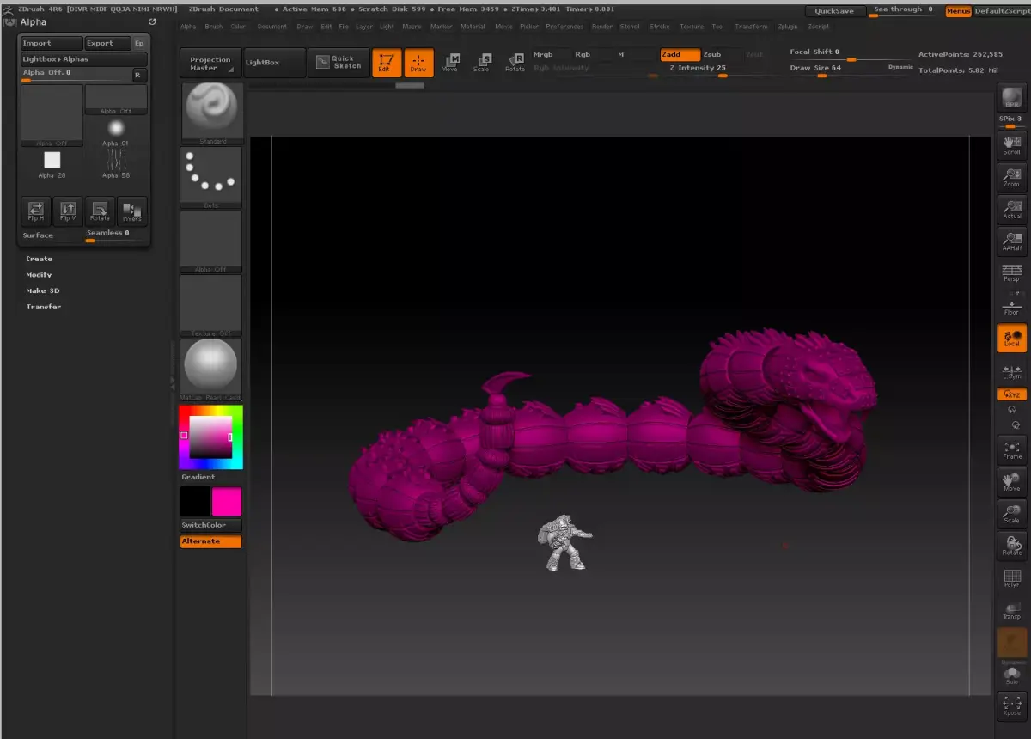Select the Invers alpha icon

click(132, 211)
